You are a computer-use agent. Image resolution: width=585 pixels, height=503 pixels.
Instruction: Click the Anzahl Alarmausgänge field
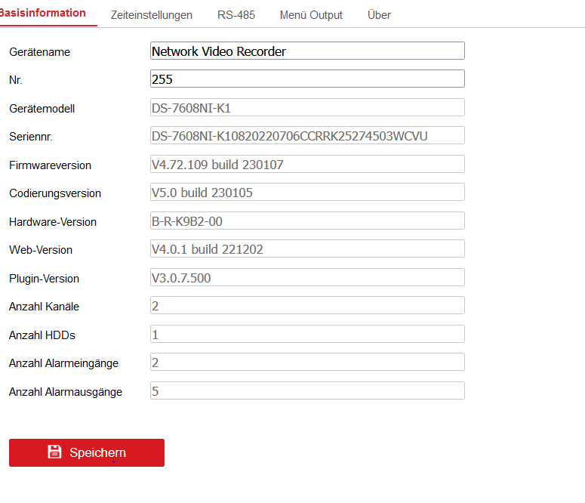click(307, 391)
